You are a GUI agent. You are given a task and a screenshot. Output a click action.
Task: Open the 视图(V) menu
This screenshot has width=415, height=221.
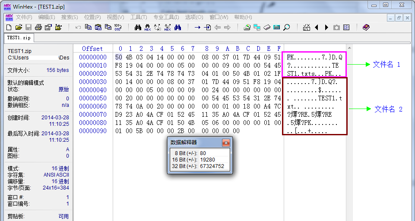coord(115,17)
